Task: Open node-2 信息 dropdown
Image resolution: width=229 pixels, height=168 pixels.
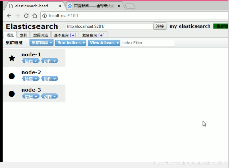Action: [31, 79]
